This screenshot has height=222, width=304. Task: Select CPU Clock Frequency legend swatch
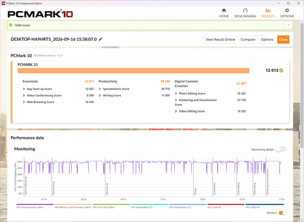click(35, 204)
